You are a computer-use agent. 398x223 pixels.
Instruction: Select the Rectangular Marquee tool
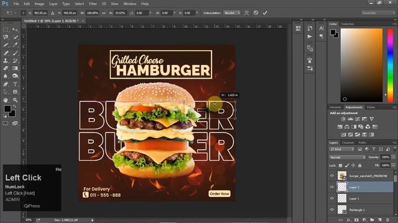pos(6,30)
